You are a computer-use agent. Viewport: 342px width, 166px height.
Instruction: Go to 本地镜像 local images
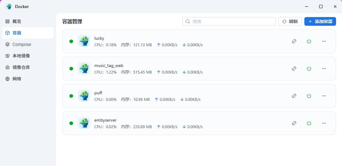point(28,56)
